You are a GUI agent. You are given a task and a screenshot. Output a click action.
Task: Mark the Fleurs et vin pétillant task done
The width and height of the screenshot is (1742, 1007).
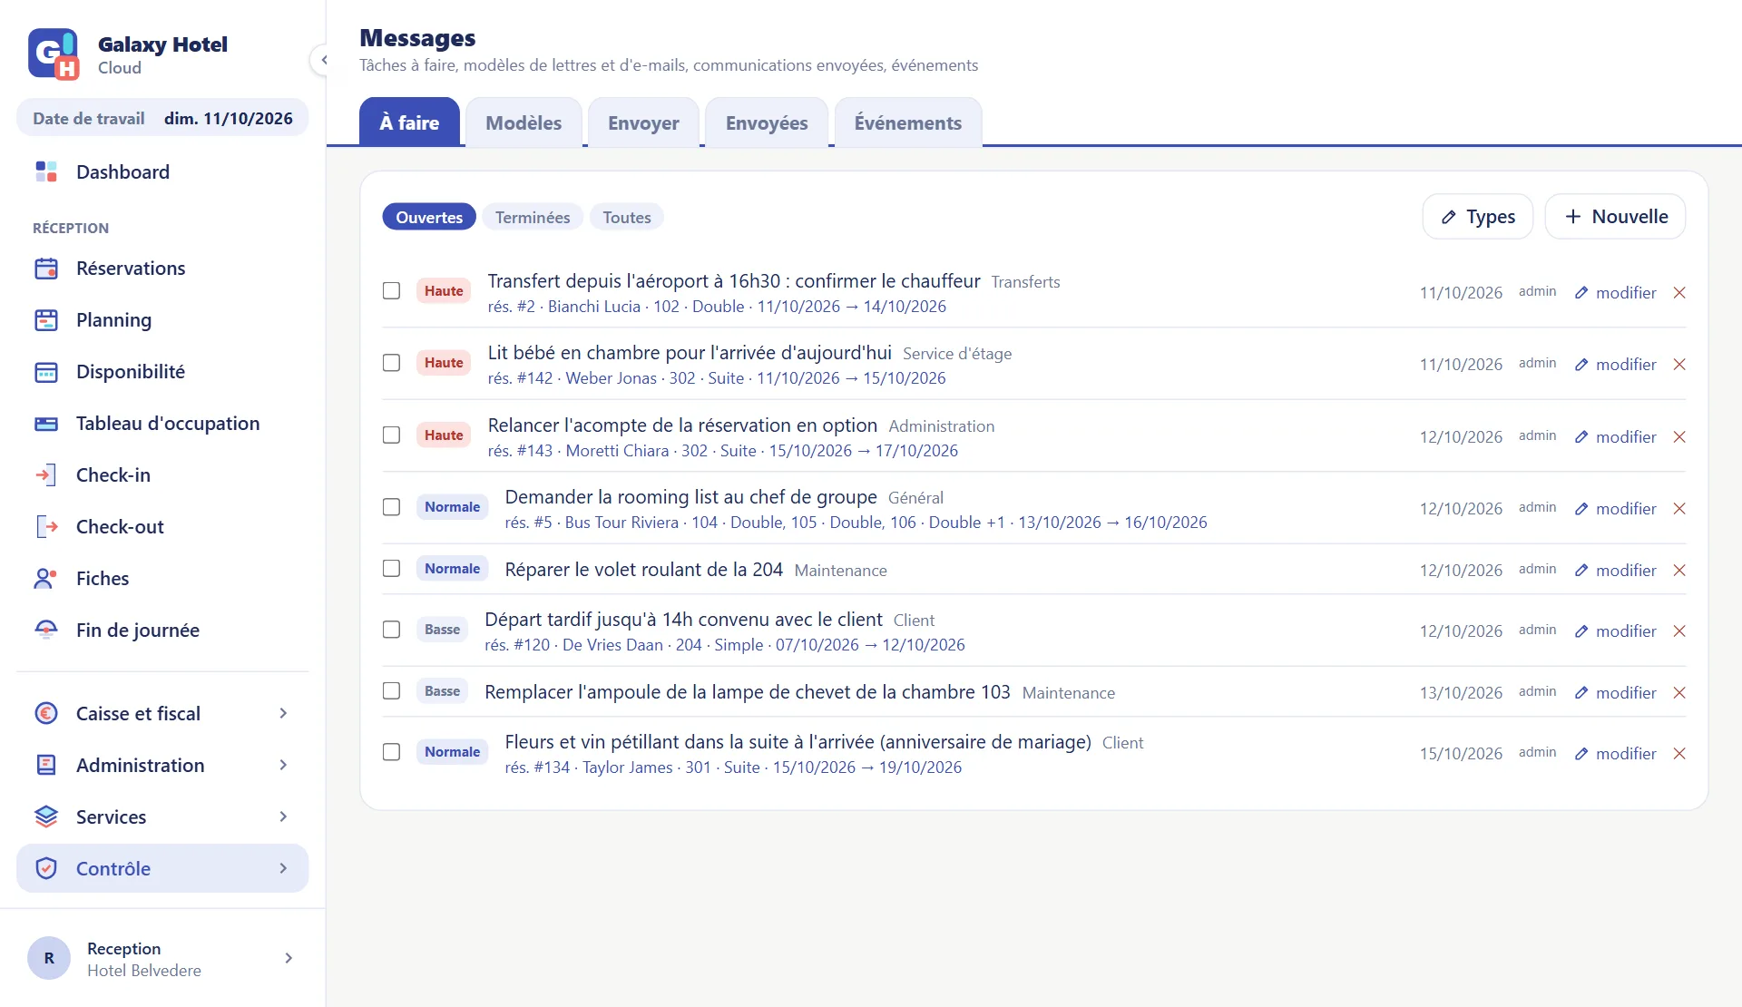coord(391,752)
